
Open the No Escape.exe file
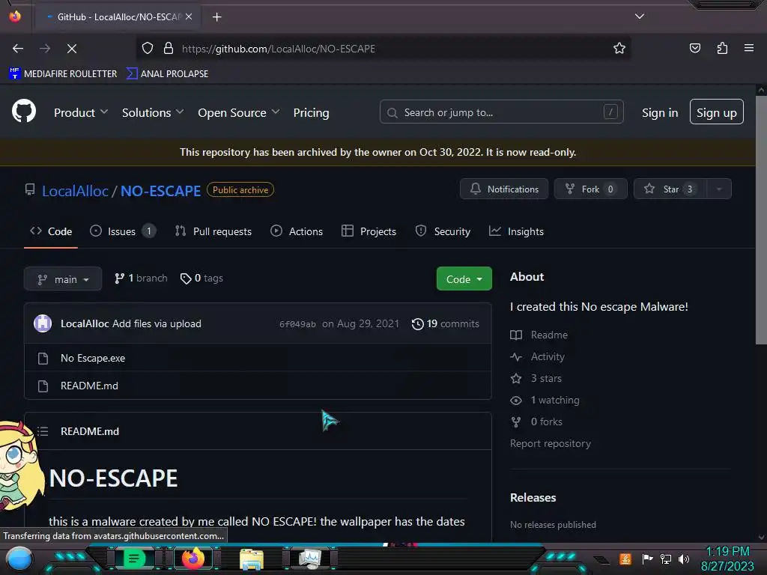click(x=92, y=358)
